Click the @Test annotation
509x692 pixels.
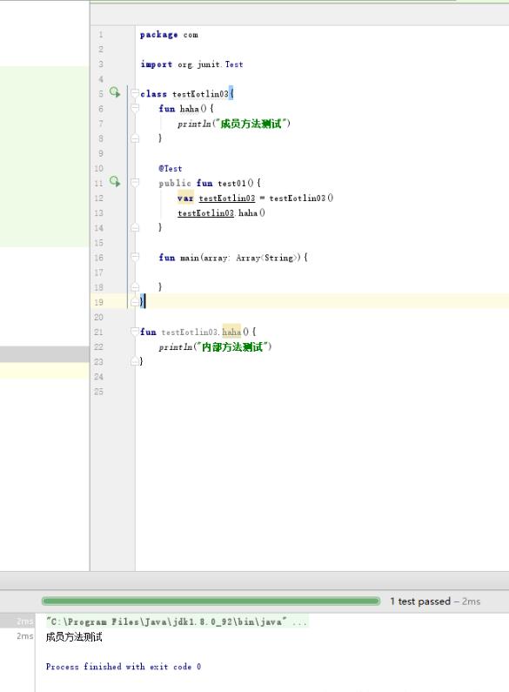[171, 168]
